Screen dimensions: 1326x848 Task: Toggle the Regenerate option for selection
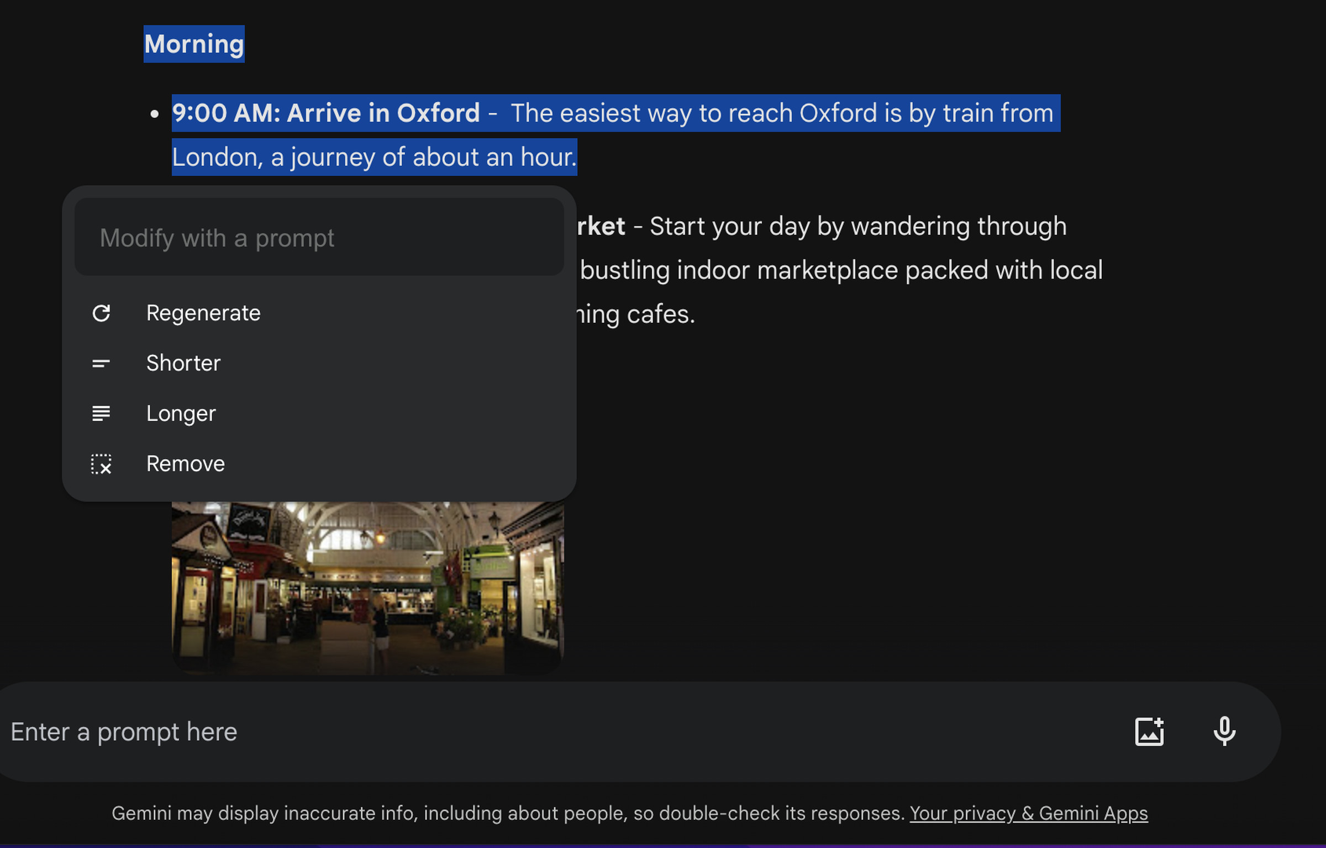tap(203, 311)
